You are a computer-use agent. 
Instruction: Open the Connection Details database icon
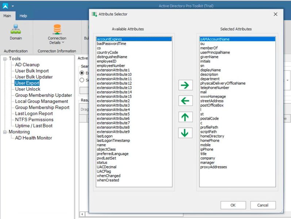point(57,30)
